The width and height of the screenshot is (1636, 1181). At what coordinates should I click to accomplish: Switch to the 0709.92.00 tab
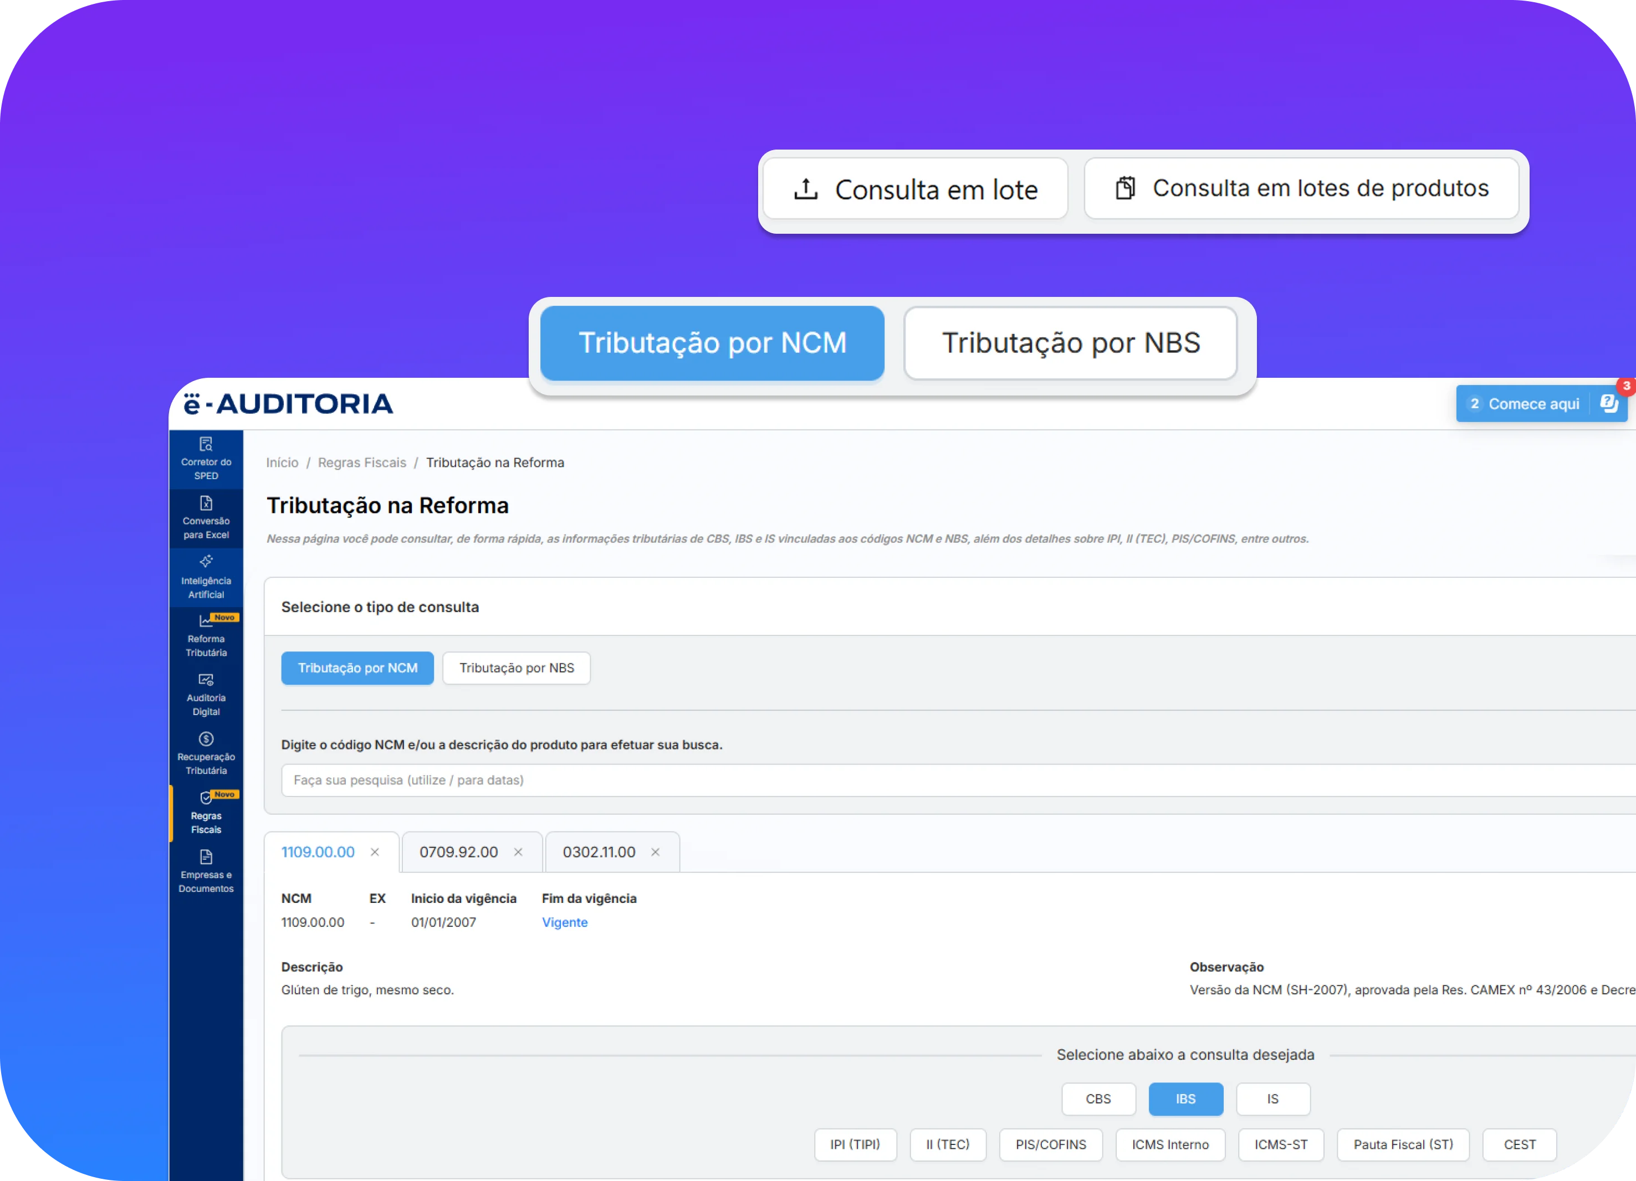[x=459, y=852]
